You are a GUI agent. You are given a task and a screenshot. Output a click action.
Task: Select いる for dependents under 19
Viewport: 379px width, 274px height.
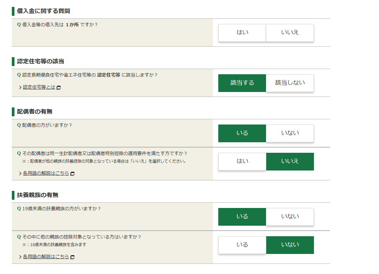tap(242, 217)
